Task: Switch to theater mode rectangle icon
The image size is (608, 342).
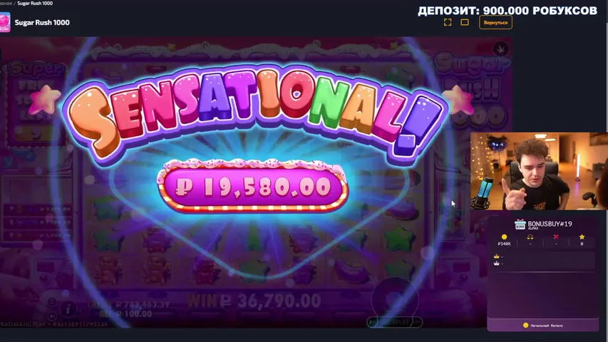Action: 465,23
